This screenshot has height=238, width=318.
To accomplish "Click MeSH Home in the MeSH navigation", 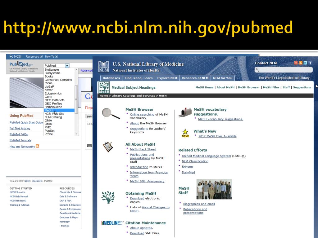I will (x=204, y=87).
